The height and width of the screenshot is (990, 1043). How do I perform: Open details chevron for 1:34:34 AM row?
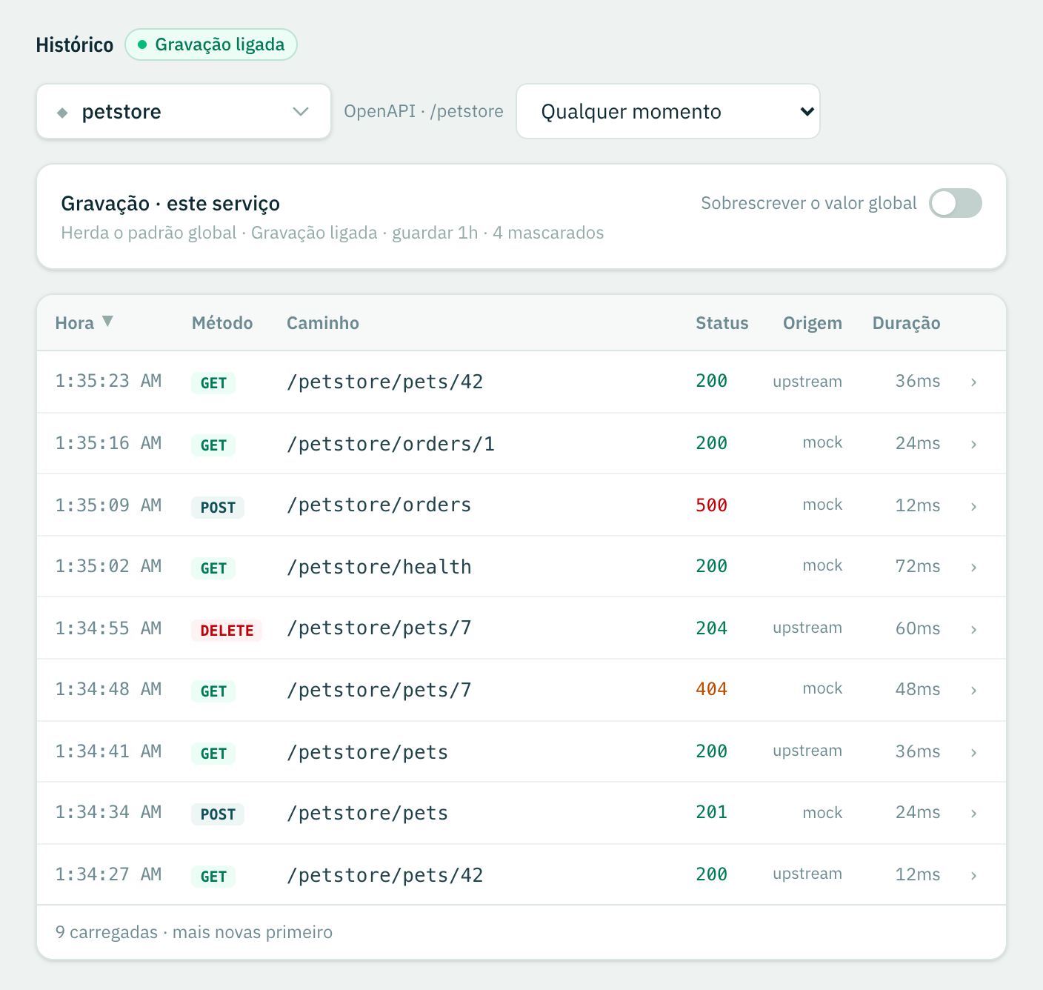point(973,813)
